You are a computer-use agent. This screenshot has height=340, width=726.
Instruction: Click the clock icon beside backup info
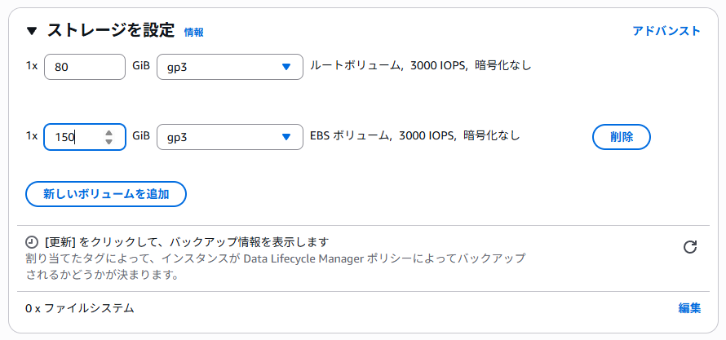32,242
